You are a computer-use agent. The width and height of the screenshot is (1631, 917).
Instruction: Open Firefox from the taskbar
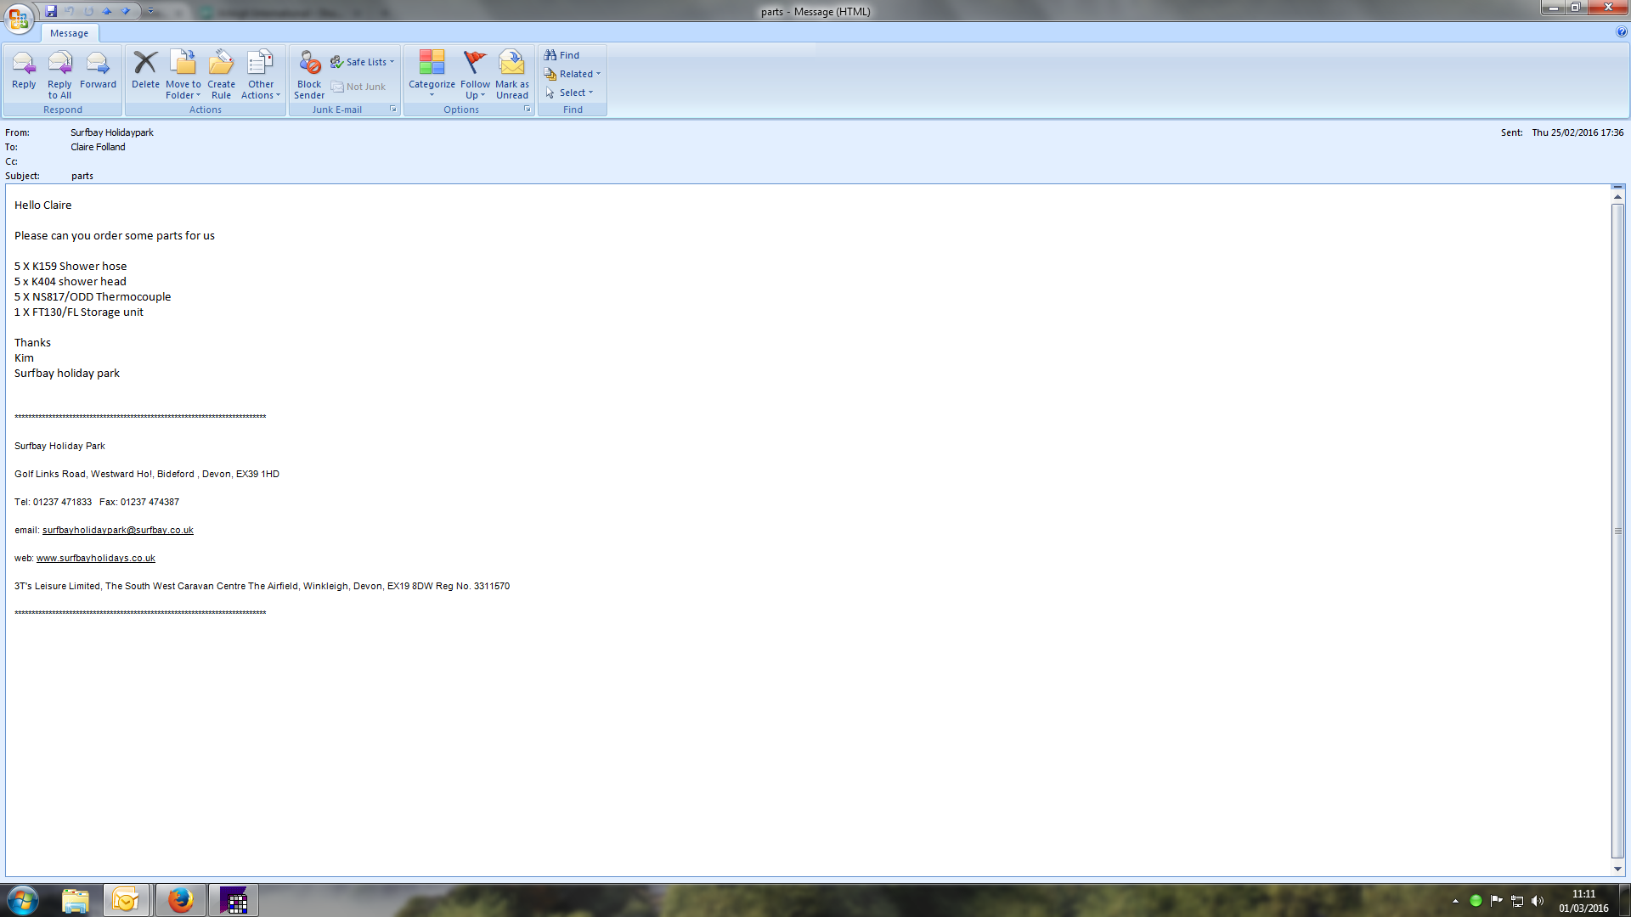click(180, 900)
